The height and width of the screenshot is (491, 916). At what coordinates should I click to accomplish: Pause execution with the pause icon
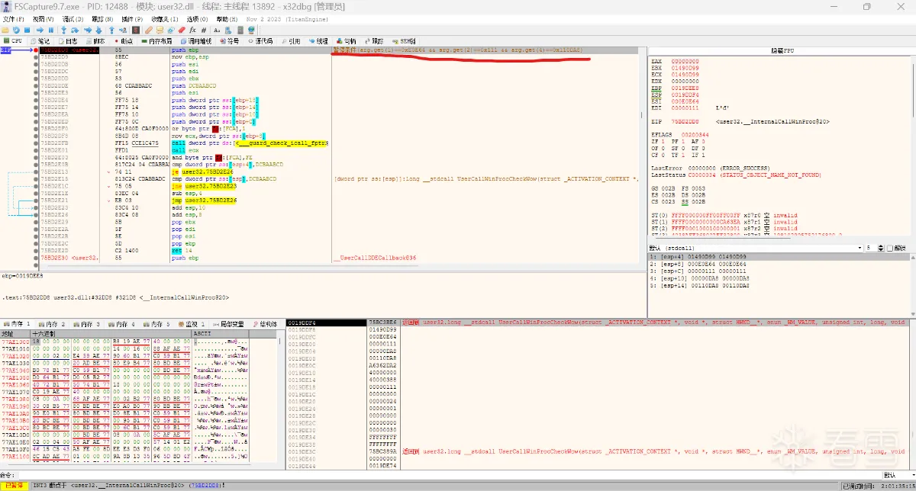pyautogui.click(x=51, y=30)
